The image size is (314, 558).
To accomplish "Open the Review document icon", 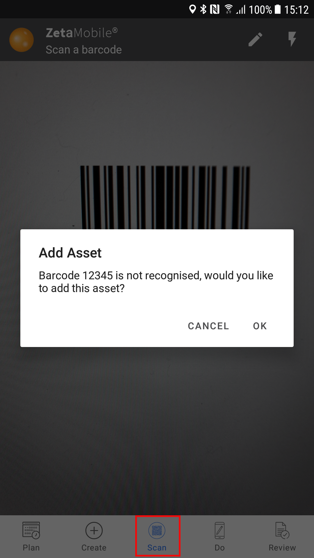I will 282,530.
